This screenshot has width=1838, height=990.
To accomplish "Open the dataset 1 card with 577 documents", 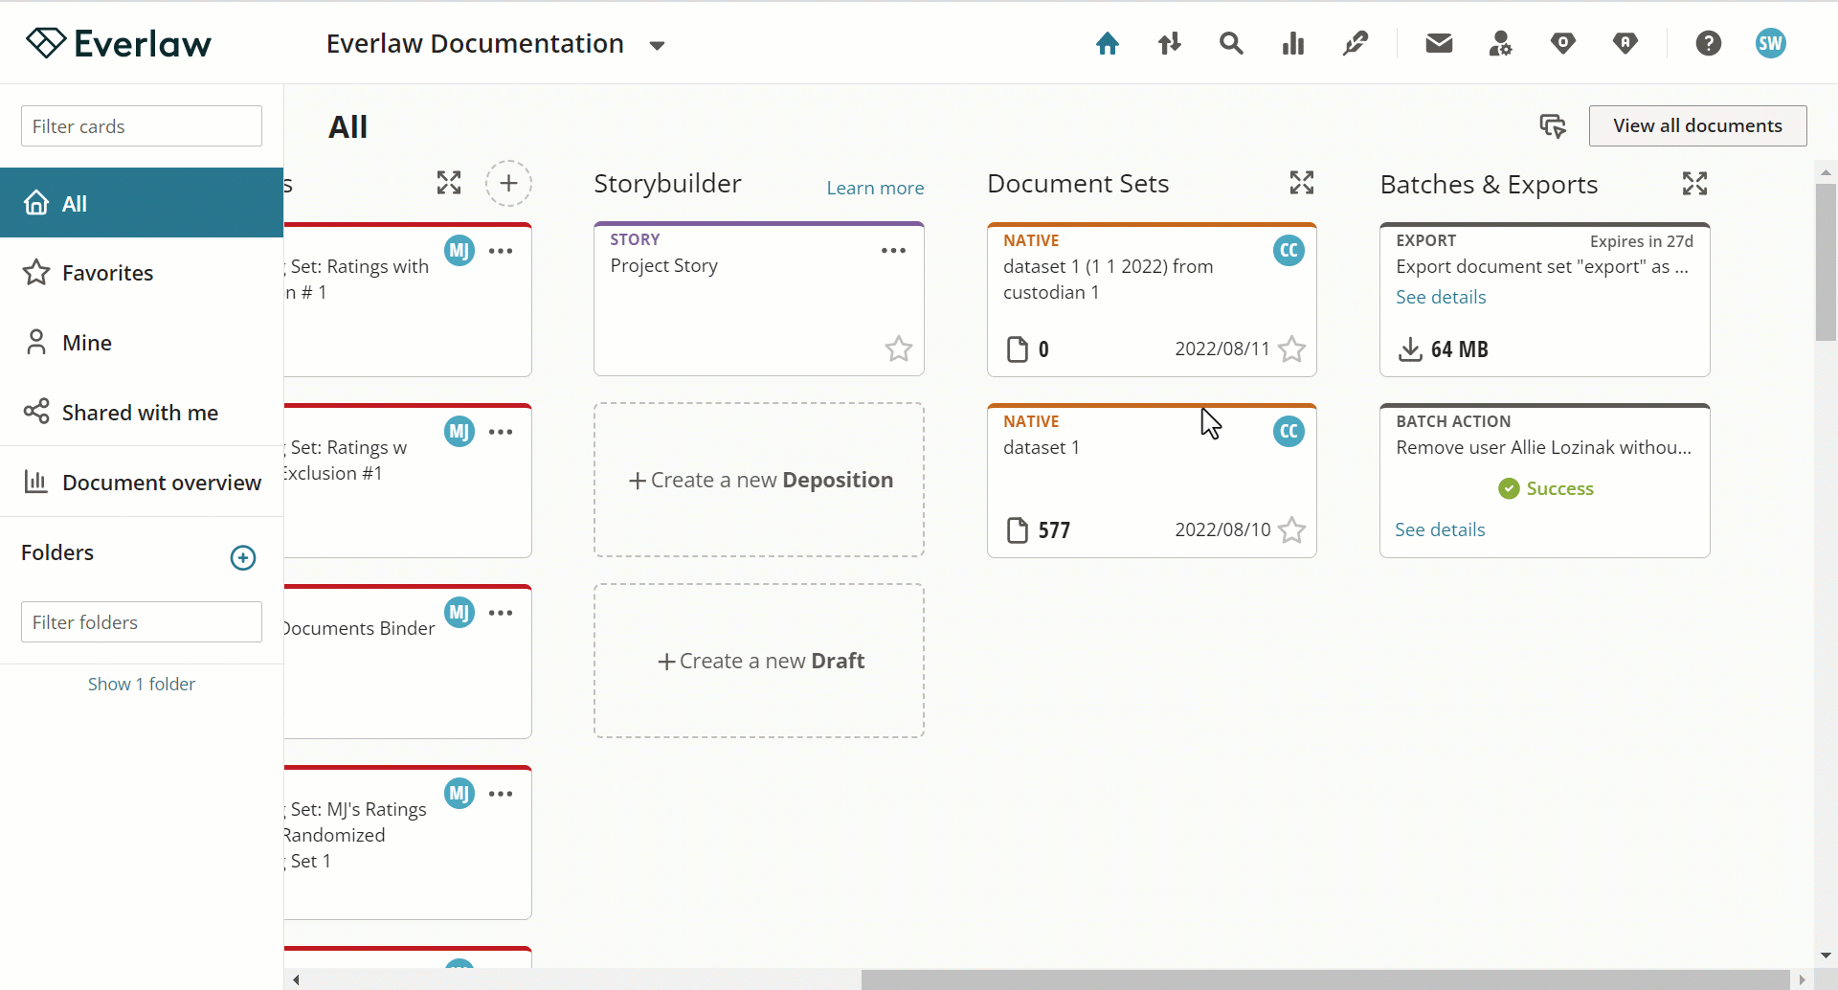I will click(x=1152, y=480).
